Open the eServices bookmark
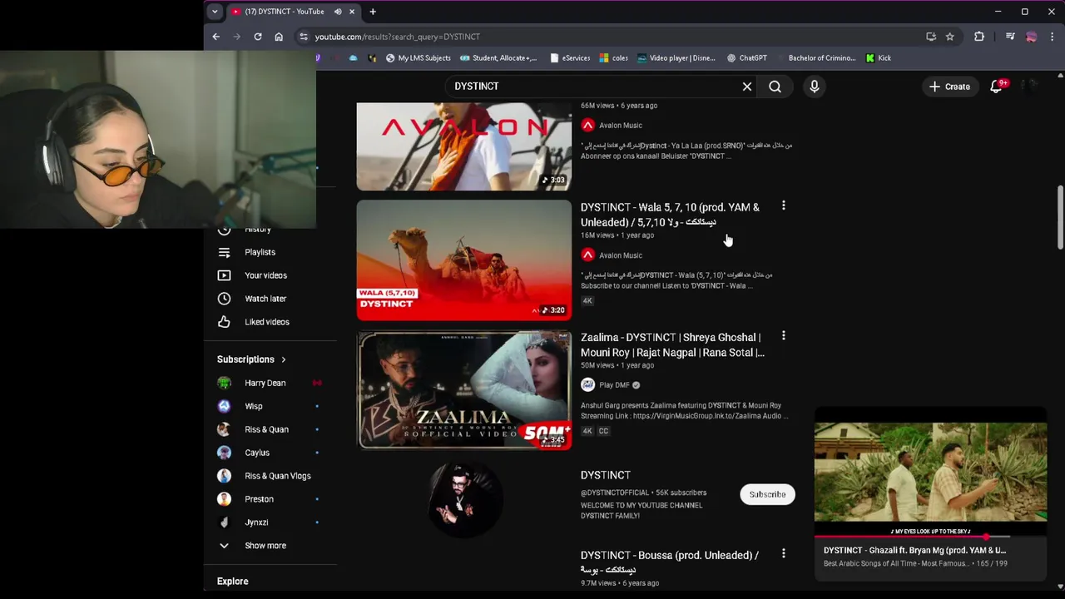 570,58
